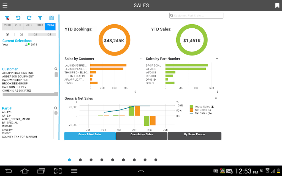Open the hamburger menu

[5, 5]
